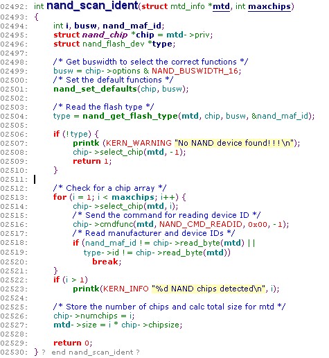The image size is (329, 358).
Task: Click the 'return 0;' statement
Action: (73, 343)
